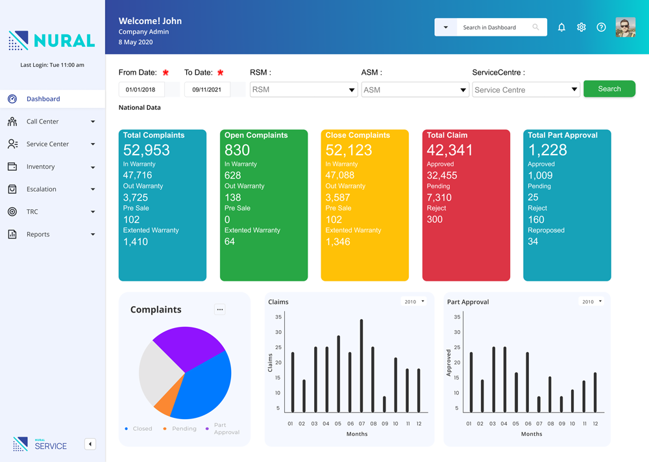The image size is (649, 462).
Task: Click the green Search button
Action: (x=609, y=88)
